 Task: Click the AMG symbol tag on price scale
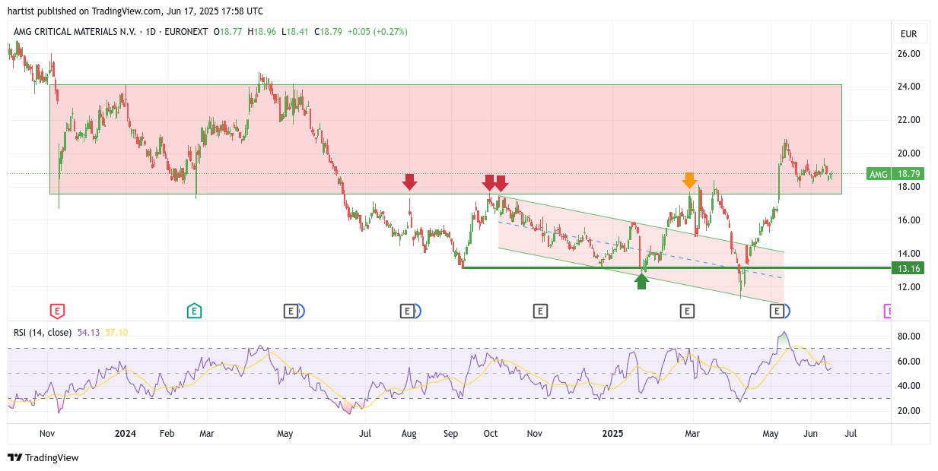(x=879, y=174)
